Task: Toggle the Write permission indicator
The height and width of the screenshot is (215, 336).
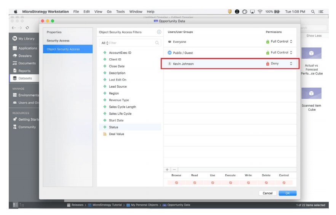Action: click(x=248, y=183)
